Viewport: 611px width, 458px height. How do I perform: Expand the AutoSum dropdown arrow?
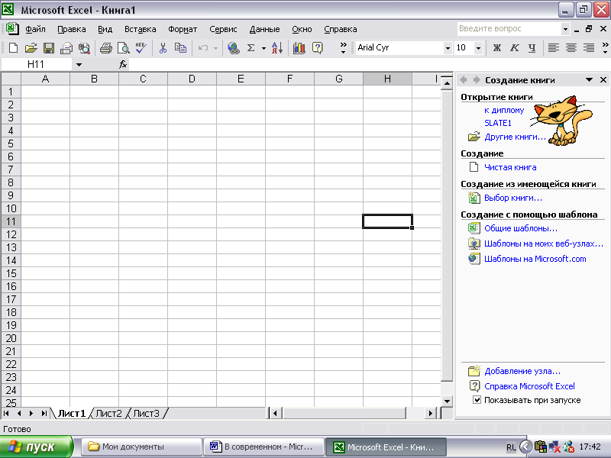point(263,48)
